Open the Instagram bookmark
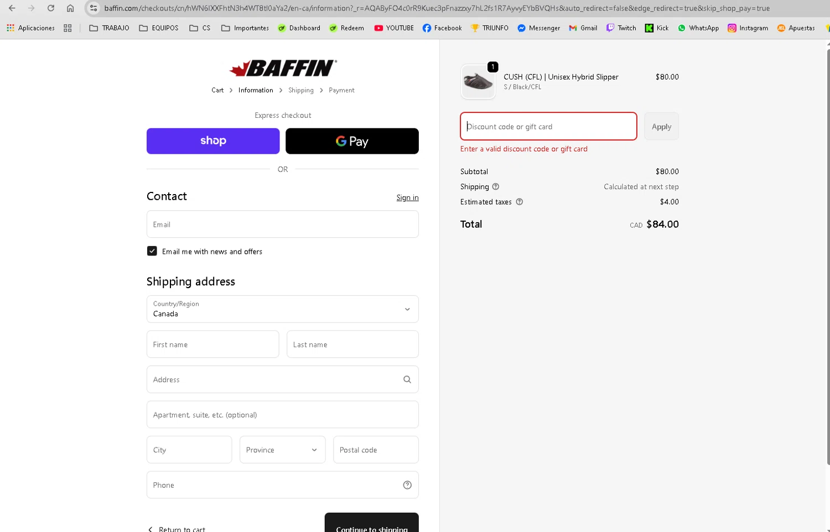Screen dimensions: 830x532 click(x=748, y=28)
